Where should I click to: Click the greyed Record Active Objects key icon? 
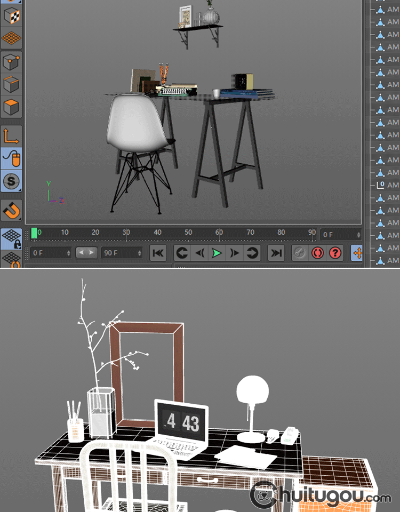[300, 253]
